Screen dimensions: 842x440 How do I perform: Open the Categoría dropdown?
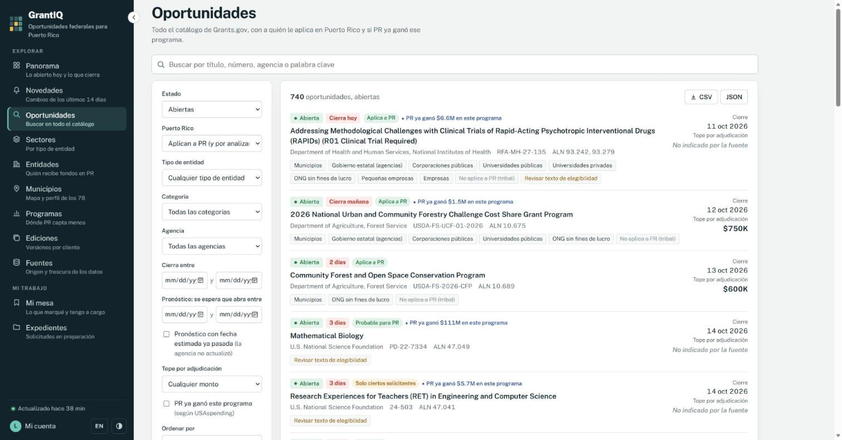tap(212, 212)
